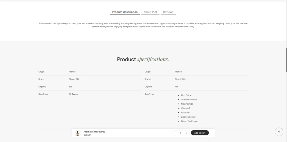Focus the quantity input field
287x142 pixels.
180,133
